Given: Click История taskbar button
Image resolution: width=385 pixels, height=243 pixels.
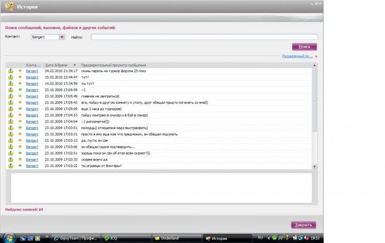Looking at the screenshot, I should [227, 239].
